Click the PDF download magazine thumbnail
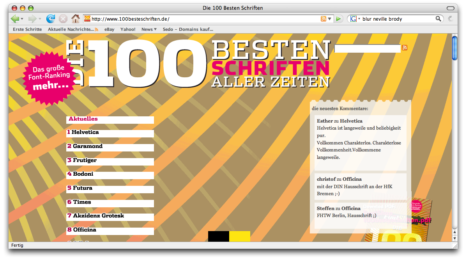Viewport: 465px width, 260px height. tap(398, 221)
